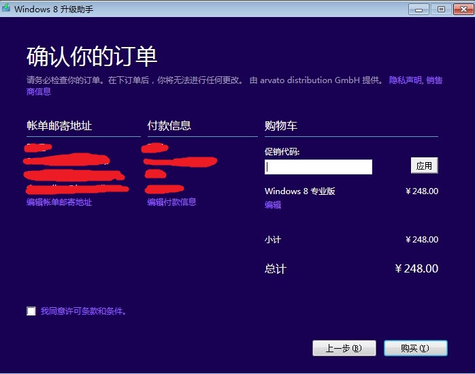Screen dimensions: 475x374
Task: Click the 应用 button for promo code
Action: click(424, 166)
